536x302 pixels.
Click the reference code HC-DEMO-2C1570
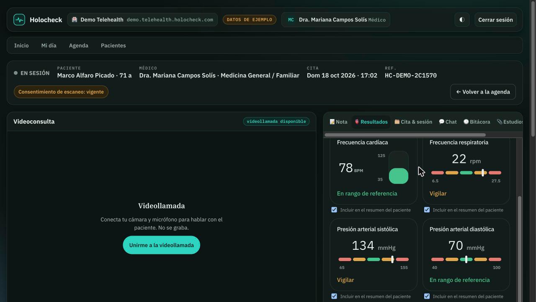click(x=411, y=76)
